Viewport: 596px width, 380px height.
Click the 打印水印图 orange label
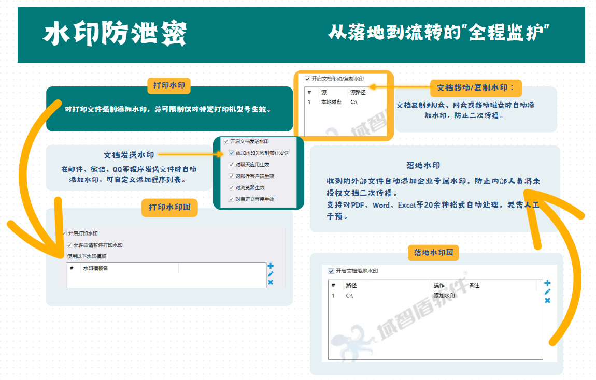click(x=169, y=207)
